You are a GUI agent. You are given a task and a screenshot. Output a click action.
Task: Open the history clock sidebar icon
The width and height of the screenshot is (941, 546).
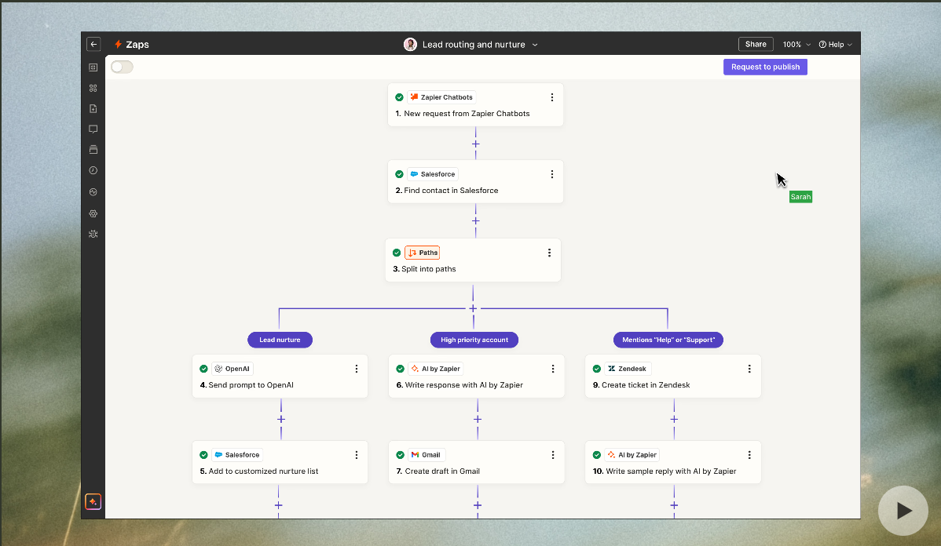[93, 170]
